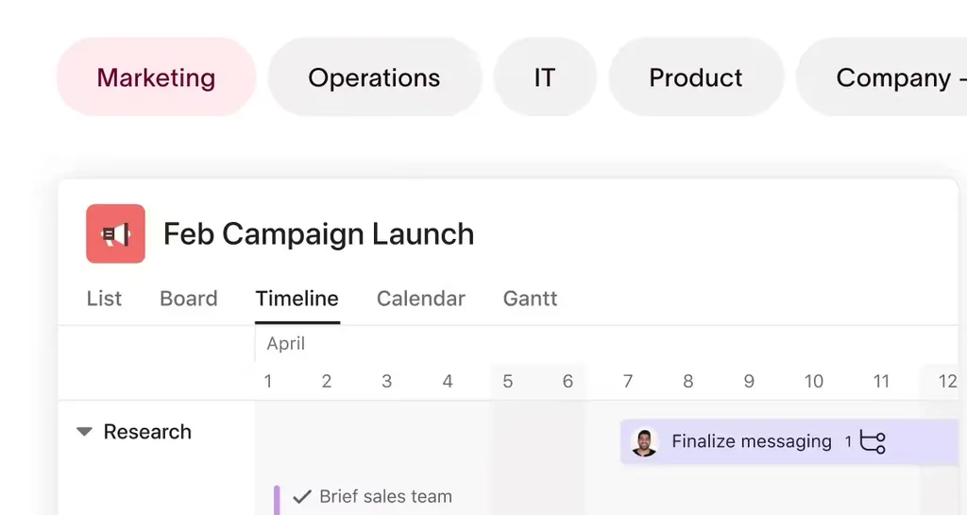Open the Timeline view tab

(x=297, y=299)
